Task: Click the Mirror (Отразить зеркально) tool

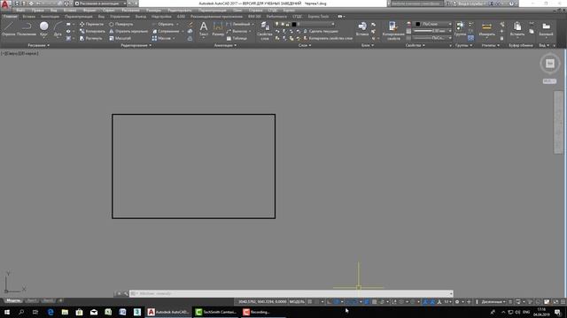Action: tap(128, 31)
